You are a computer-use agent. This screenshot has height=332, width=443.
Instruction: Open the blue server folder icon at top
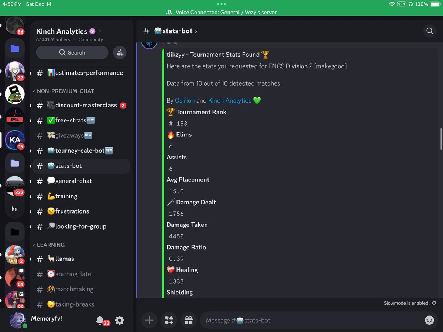[15, 48]
